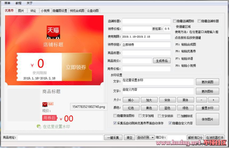
Task: Uncheck 采集后自动跳转优惠券界面自动保存 checkbox
Action: click(115, 123)
